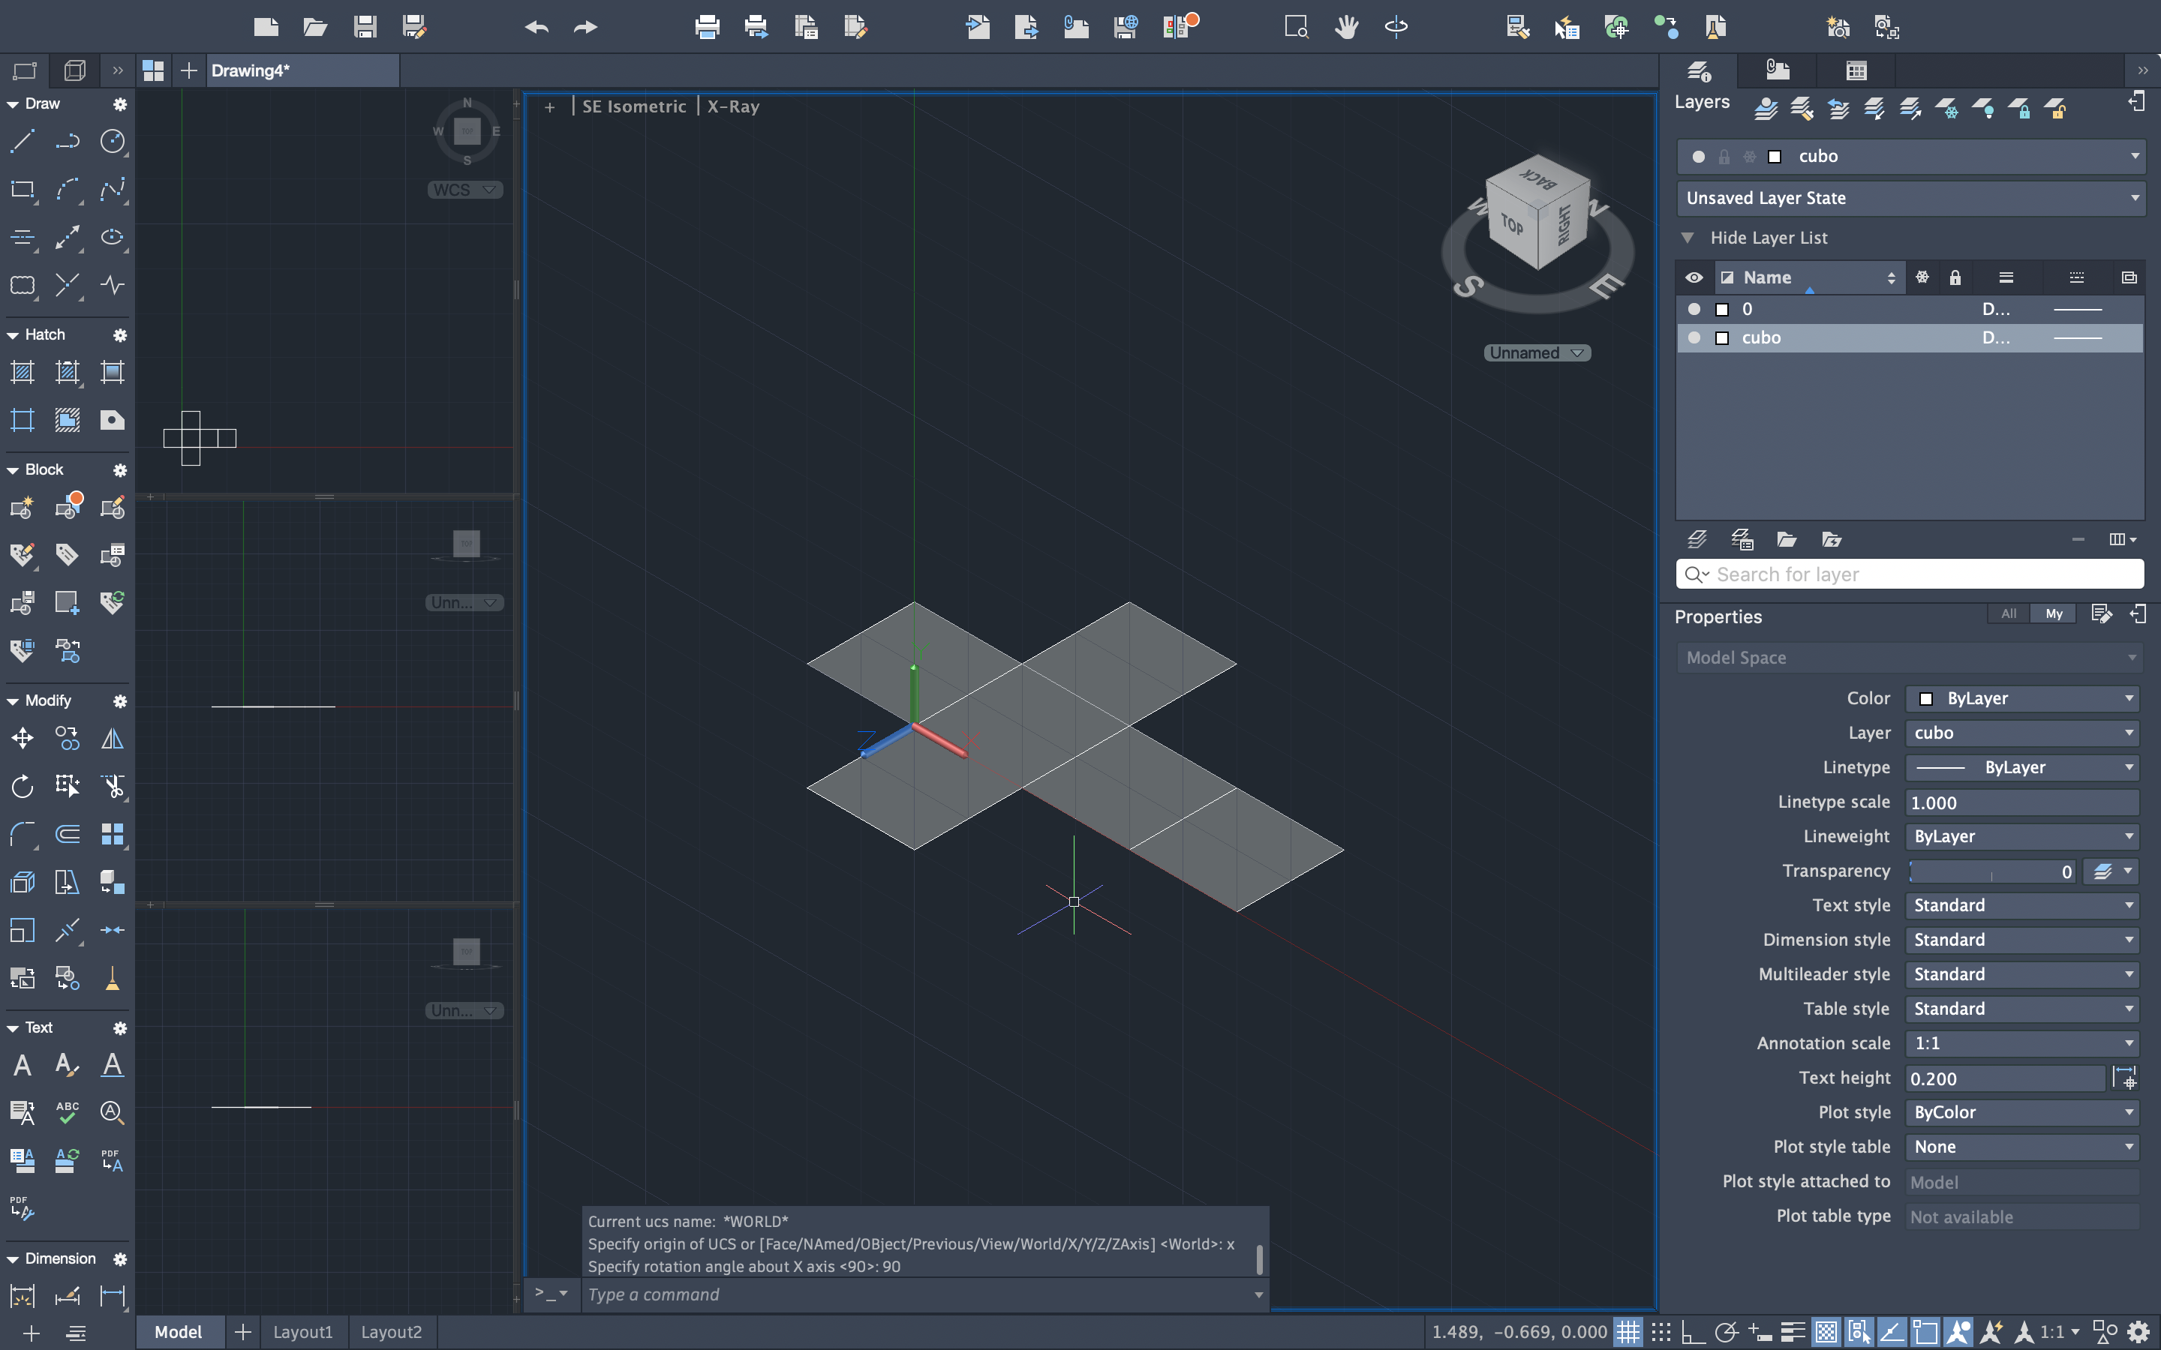Click the Text height value field
Image resolution: width=2161 pixels, height=1350 pixels.
2005,1078
